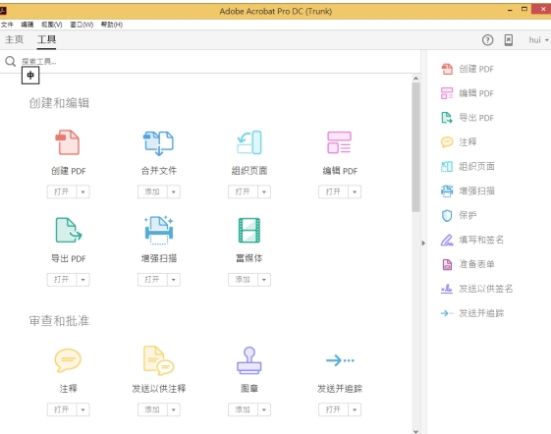Image resolution: width=551 pixels, height=434 pixels.
Task: Collapse the right pane via arrow
Action: tap(423, 243)
